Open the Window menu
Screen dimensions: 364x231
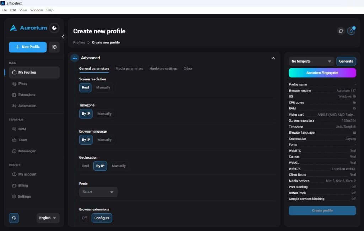pos(37,10)
